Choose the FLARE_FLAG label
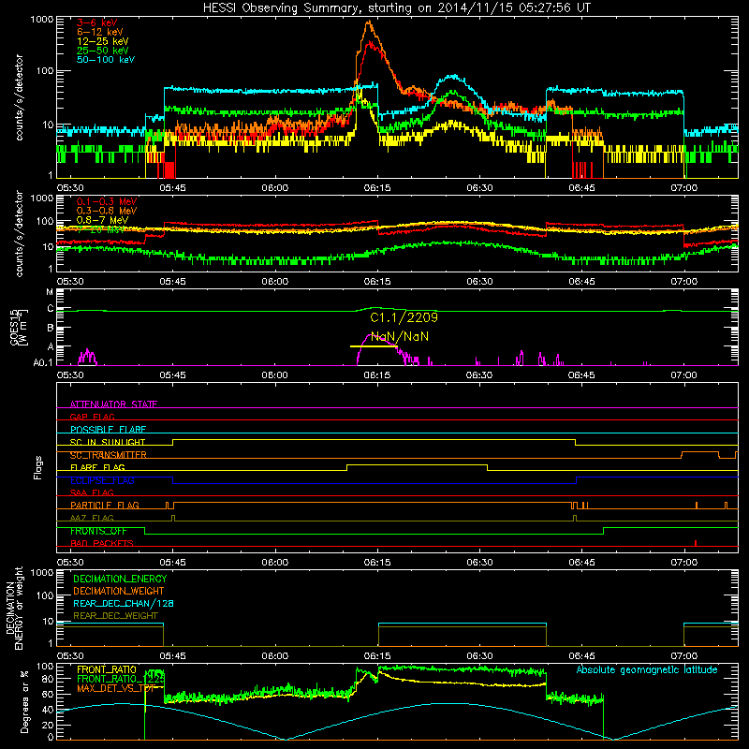 pos(97,467)
